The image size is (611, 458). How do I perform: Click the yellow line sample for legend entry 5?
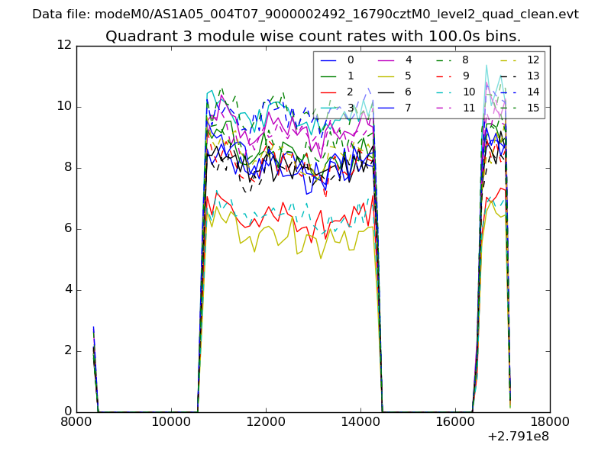[x=386, y=76]
